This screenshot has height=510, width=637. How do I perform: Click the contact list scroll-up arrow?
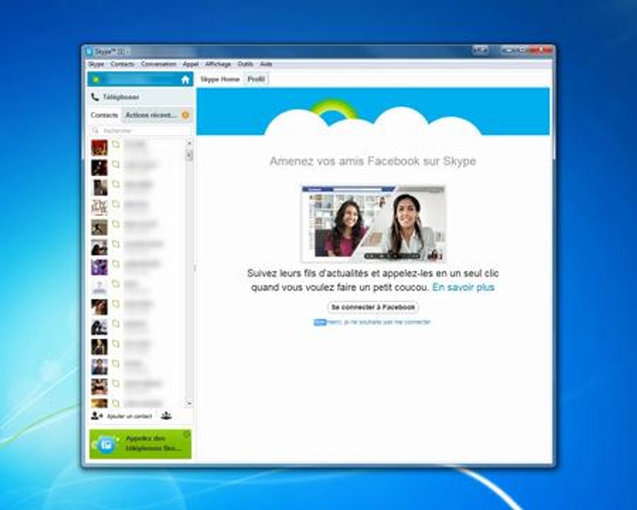click(189, 143)
